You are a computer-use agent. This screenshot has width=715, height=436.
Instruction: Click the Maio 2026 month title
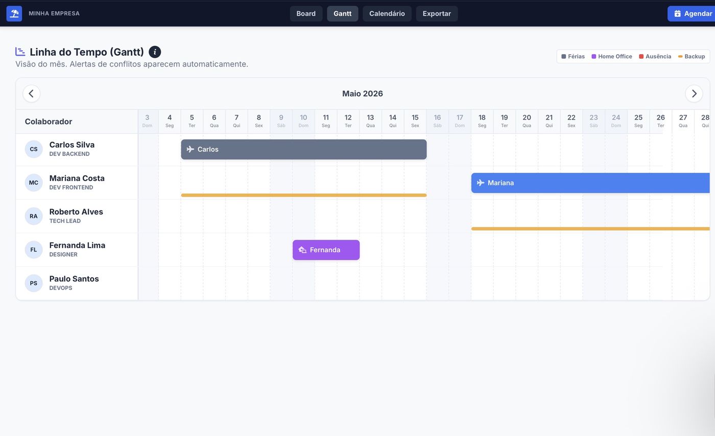pyautogui.click(x=363, y=94)
